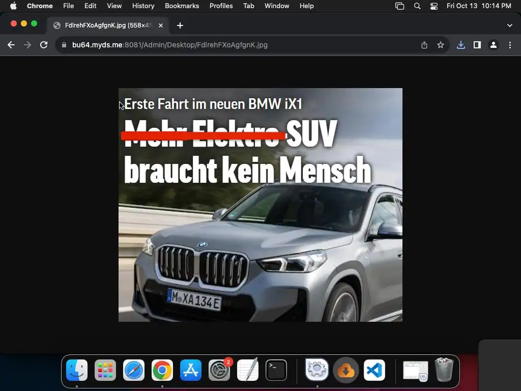521x391 pixels.
Task: Open the History menu
Action: [143, 6]
